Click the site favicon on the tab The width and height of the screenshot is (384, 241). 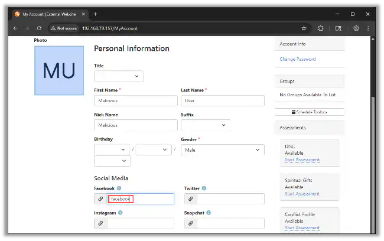17,14
